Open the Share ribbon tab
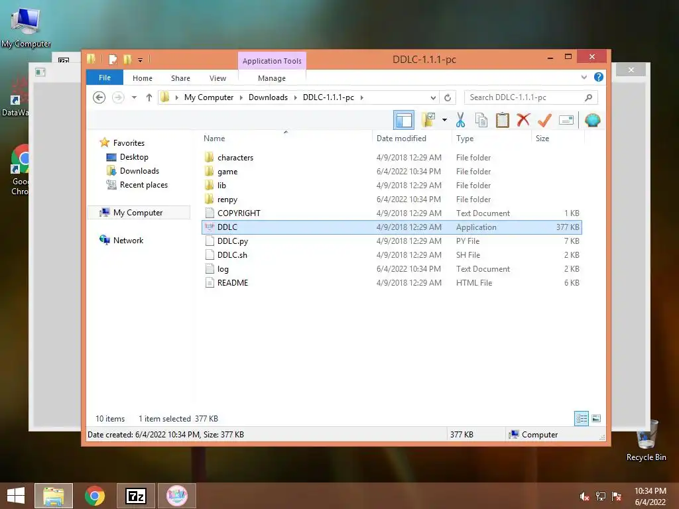Viewport: 679px width, 509px height. pos(180,78)
